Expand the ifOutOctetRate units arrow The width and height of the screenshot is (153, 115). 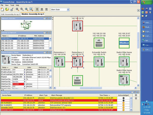25,74
